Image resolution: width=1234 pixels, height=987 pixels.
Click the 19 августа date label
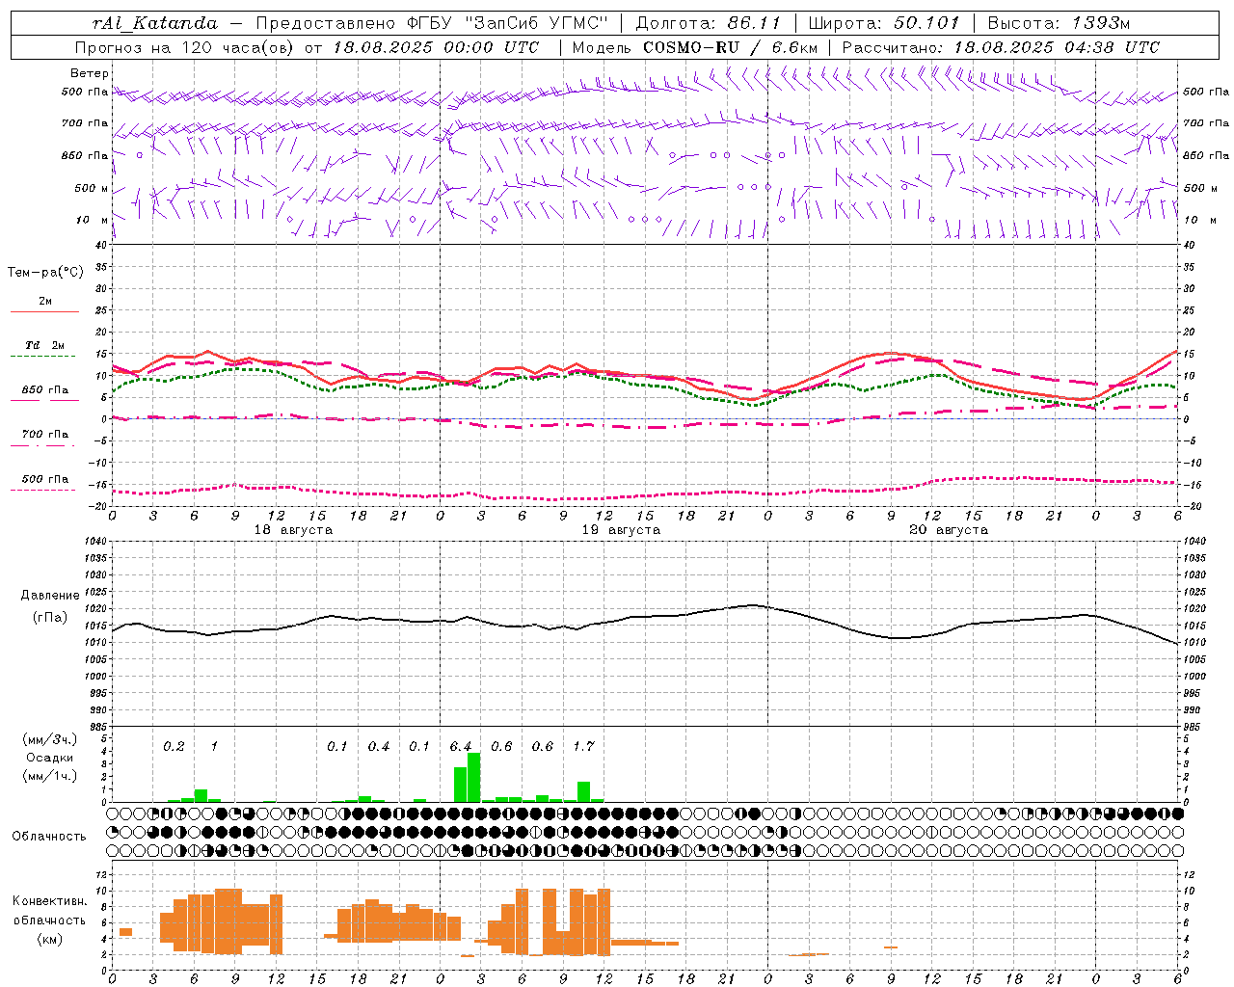click(x=621, y=530)
